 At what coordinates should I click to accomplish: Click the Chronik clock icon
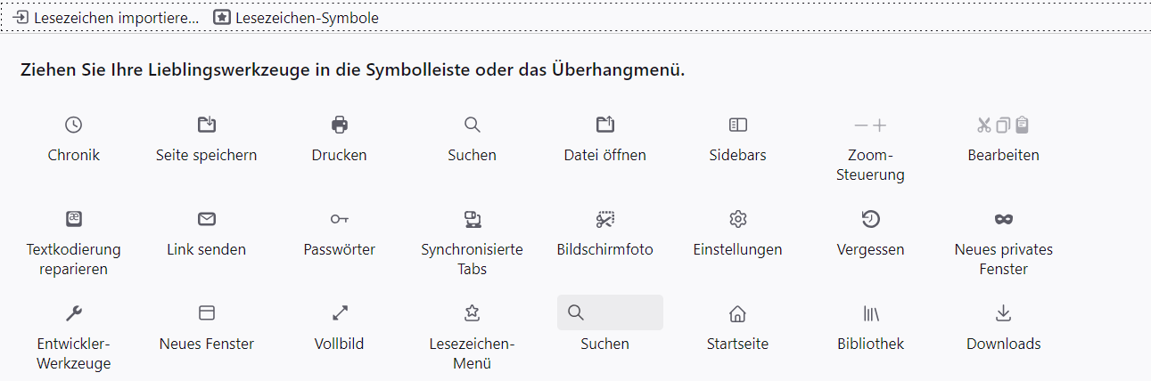coord(74,125)
